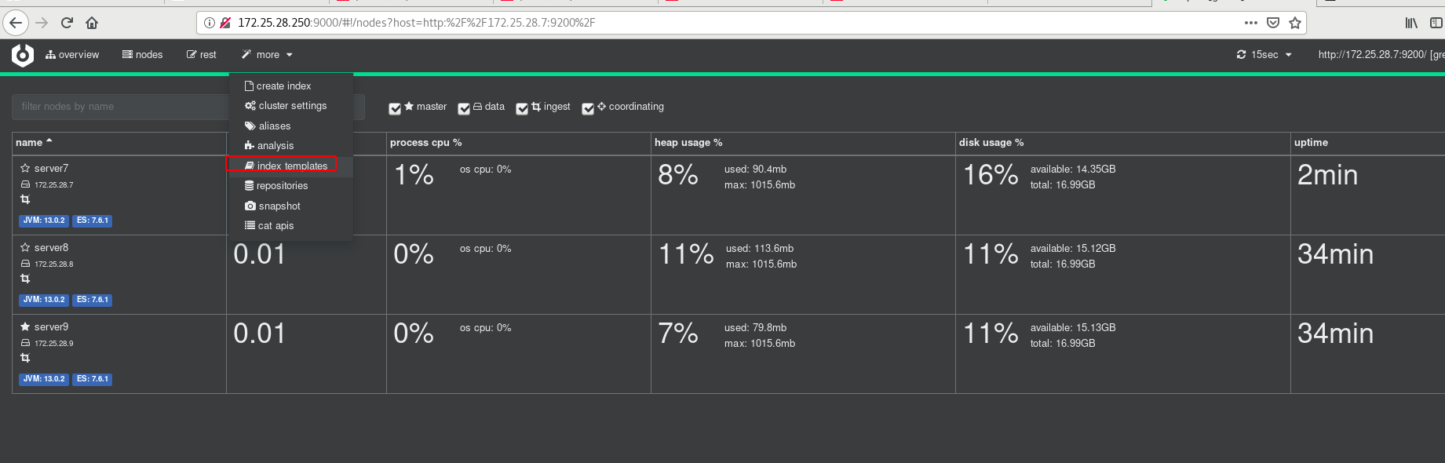Click server8 node name
Screen dimensions: 1445x463
tap(51, 248)
